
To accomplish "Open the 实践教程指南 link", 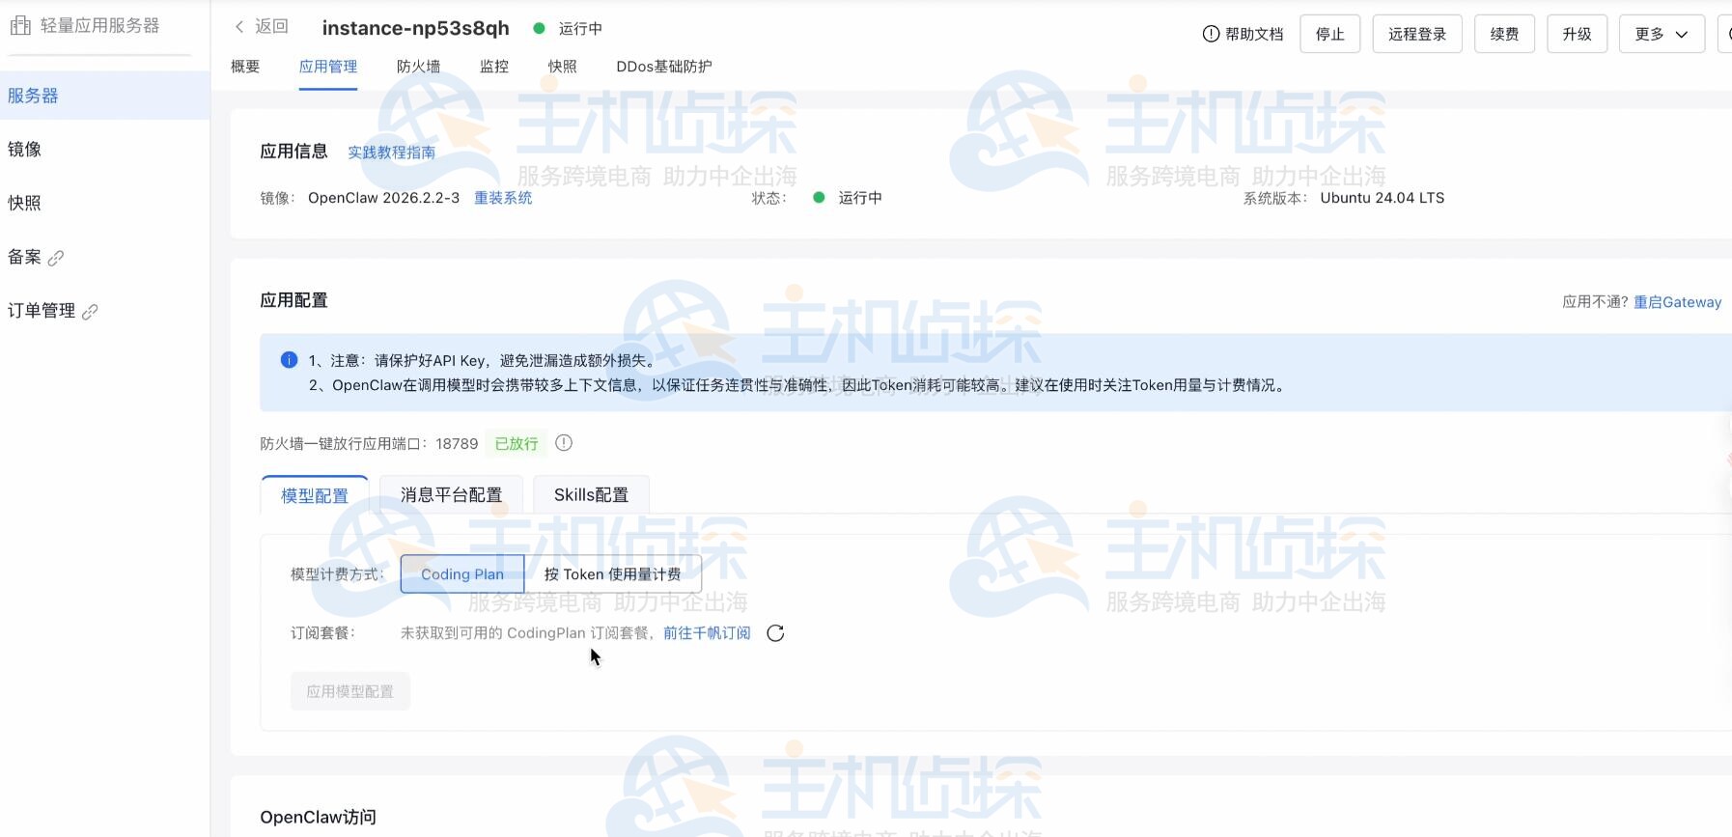I will [x=391, y=153].
